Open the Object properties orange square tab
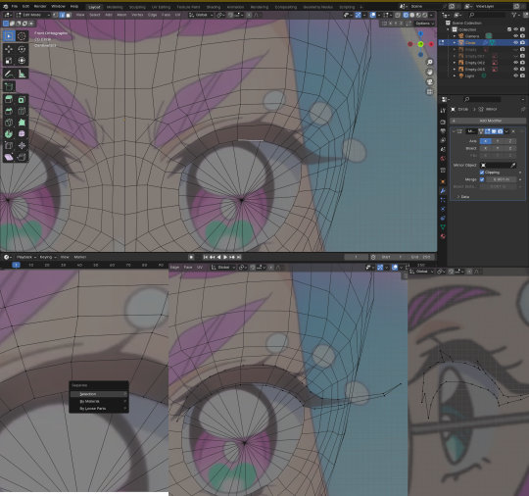Viewport: 529px width, 496px height. pos(443,182)
